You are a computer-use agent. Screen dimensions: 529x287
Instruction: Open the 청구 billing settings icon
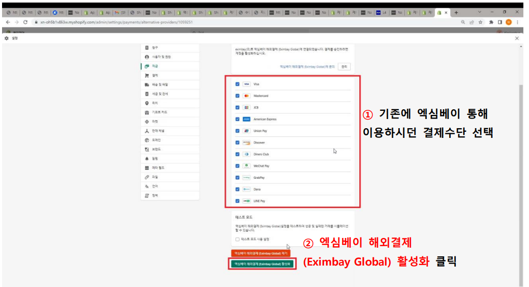[x=147, y=48]
